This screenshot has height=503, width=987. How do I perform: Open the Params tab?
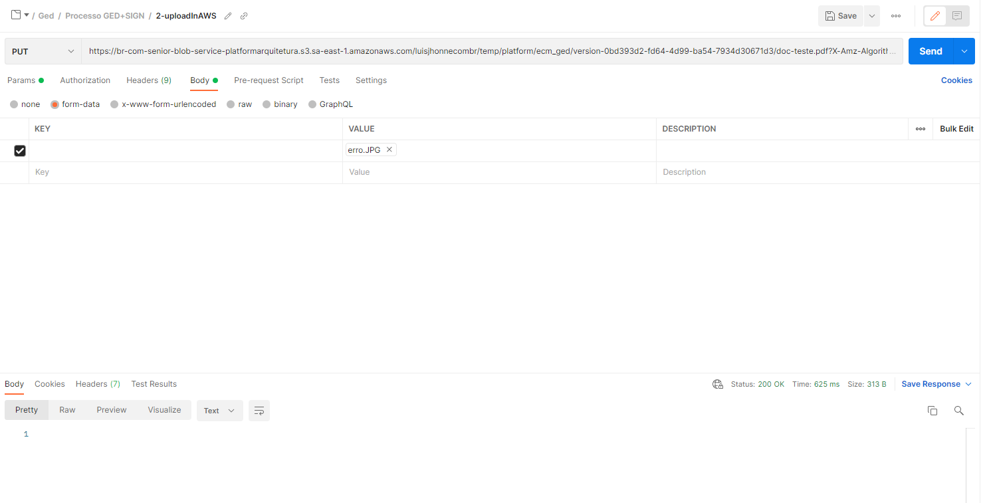point(25,80)
